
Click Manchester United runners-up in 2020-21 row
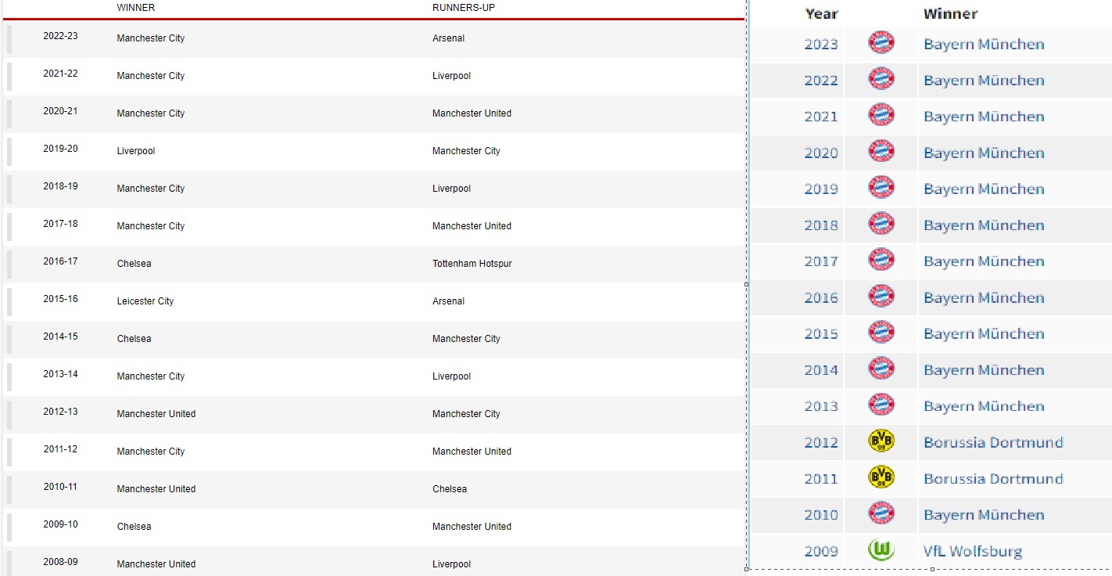tap(472, 113)
